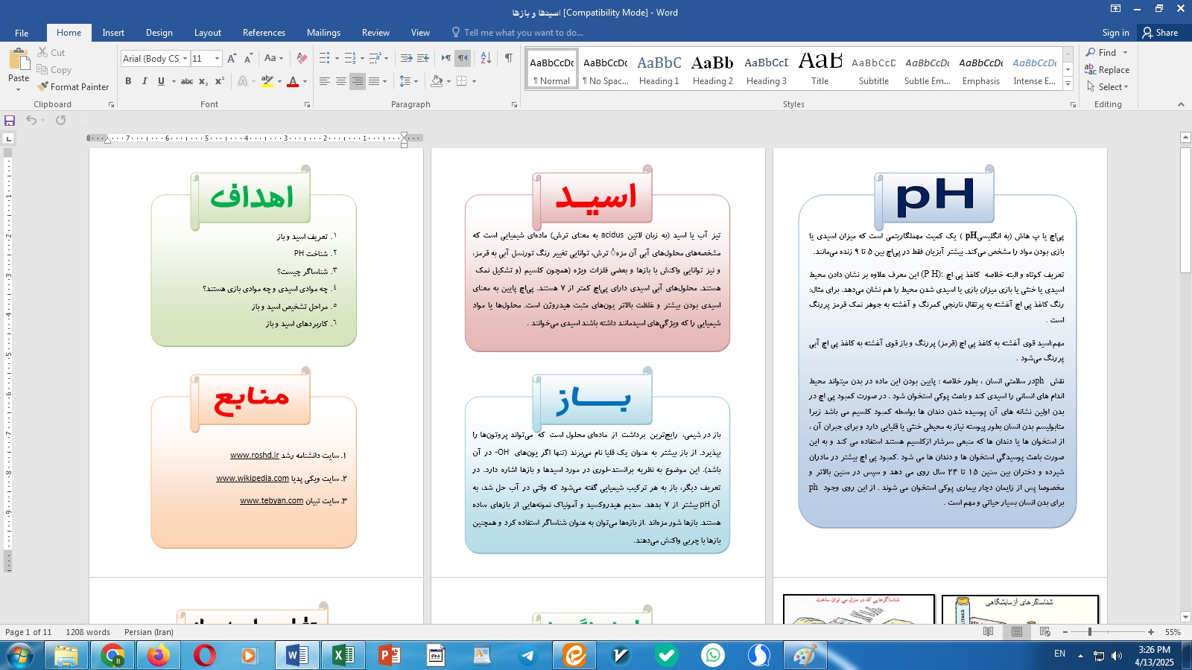Click the Save icon in quick access toolbar

[x=10, y=121]
